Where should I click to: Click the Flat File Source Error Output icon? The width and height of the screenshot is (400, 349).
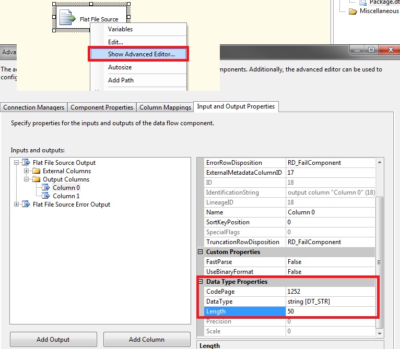point(27,204)
